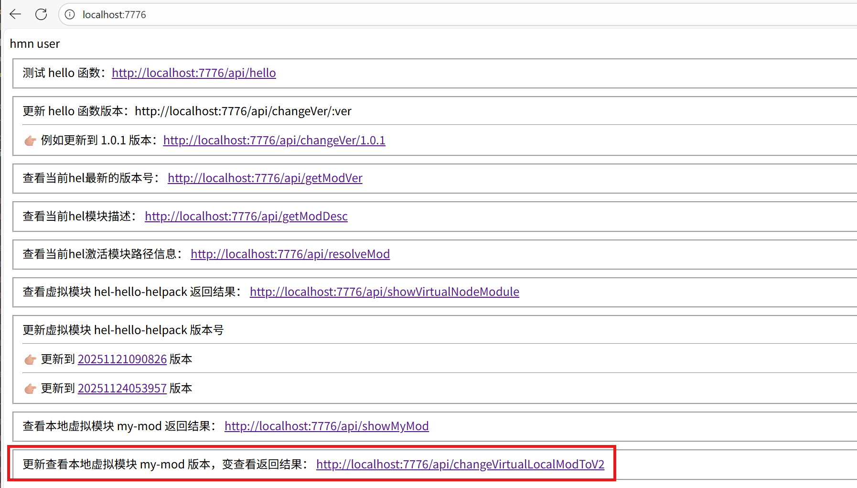Click the browser back arrow button

click(15, 14)
